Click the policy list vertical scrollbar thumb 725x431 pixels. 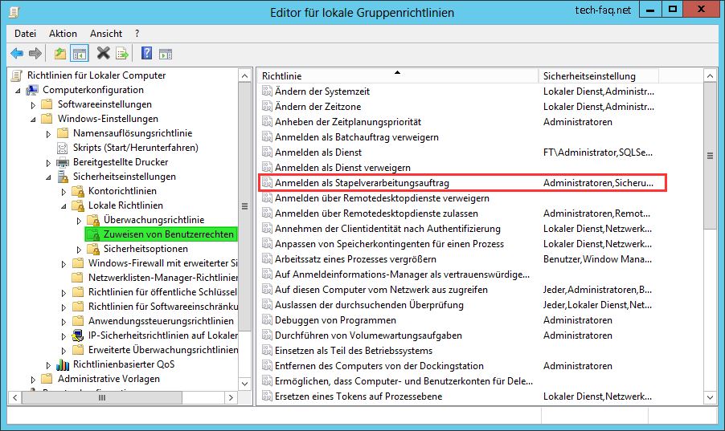point(710,156)
